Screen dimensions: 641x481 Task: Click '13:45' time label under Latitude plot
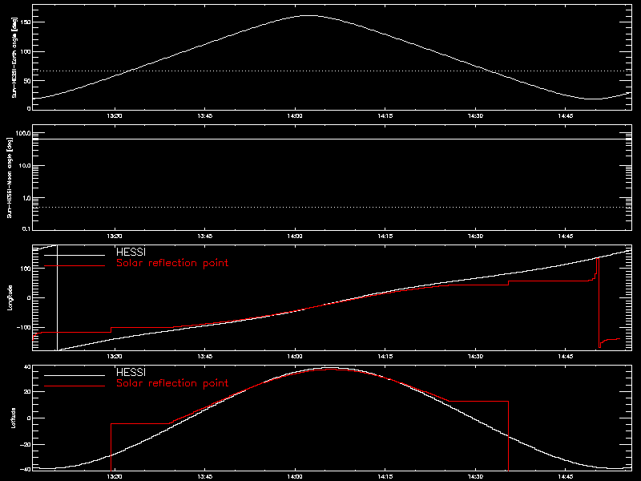[205, 477]
